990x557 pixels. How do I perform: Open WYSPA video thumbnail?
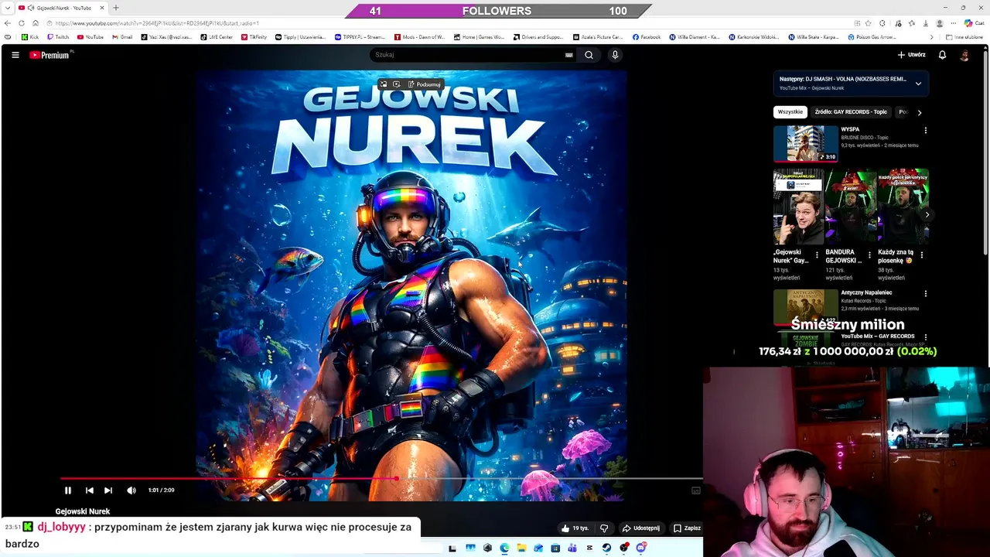pyautogui.click(x=806, y=144)
